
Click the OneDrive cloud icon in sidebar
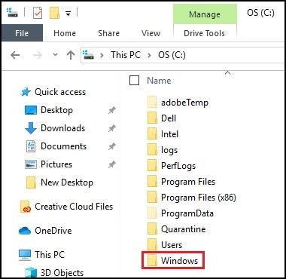click(x=25, y=231)
